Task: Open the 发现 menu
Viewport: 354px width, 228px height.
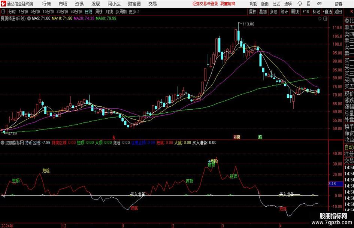Action: point(96,4)
